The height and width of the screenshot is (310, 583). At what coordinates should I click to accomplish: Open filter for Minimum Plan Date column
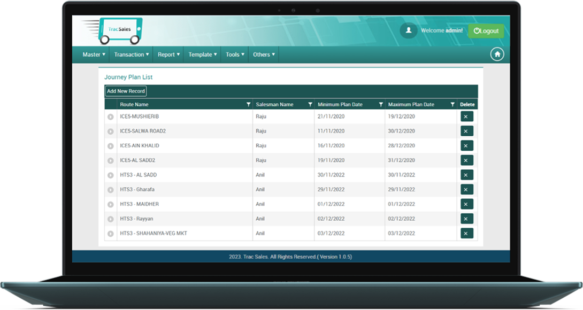click(381, 105)
